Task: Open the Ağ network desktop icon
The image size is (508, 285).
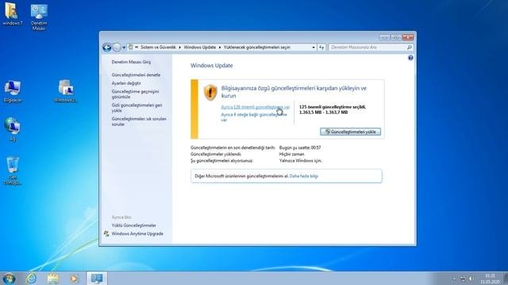Action: pyautogui.click(x=13, y=129)
